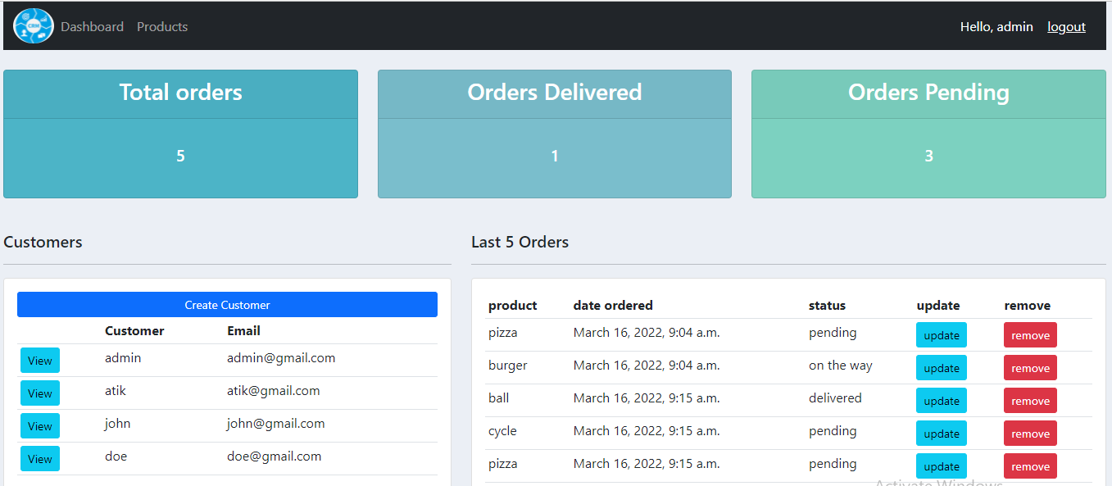Update the last pending pizza order
The height and width of the screenshot is (486, 1112).
pos(941,466)
